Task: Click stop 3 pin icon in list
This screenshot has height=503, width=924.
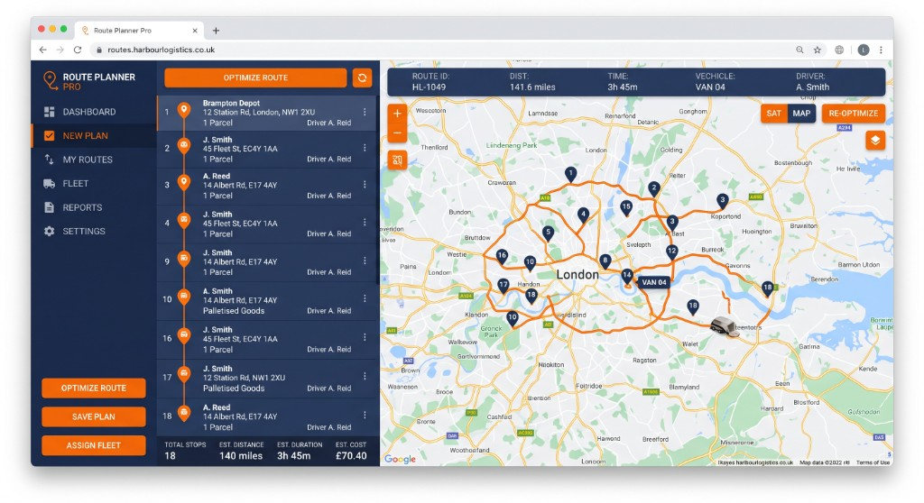Action: tap(184, 183)
